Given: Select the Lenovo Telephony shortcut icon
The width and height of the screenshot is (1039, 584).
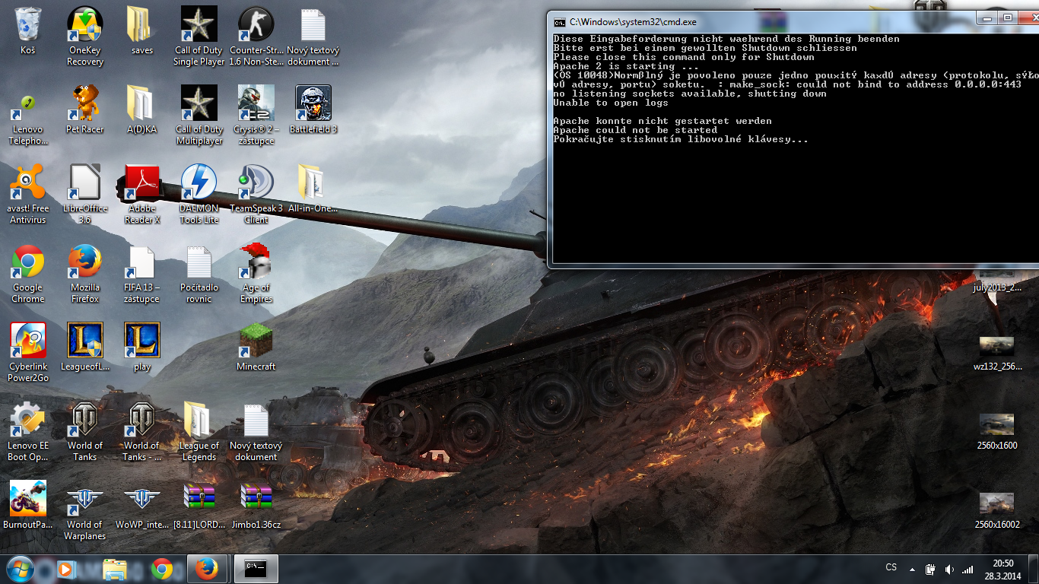Looking at the screenshot, I should click(x=28, y=116).
